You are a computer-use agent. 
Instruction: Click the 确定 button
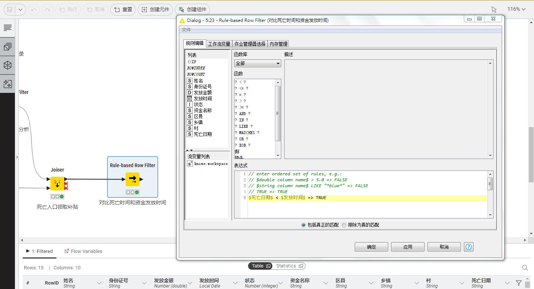tap(371, 247)
